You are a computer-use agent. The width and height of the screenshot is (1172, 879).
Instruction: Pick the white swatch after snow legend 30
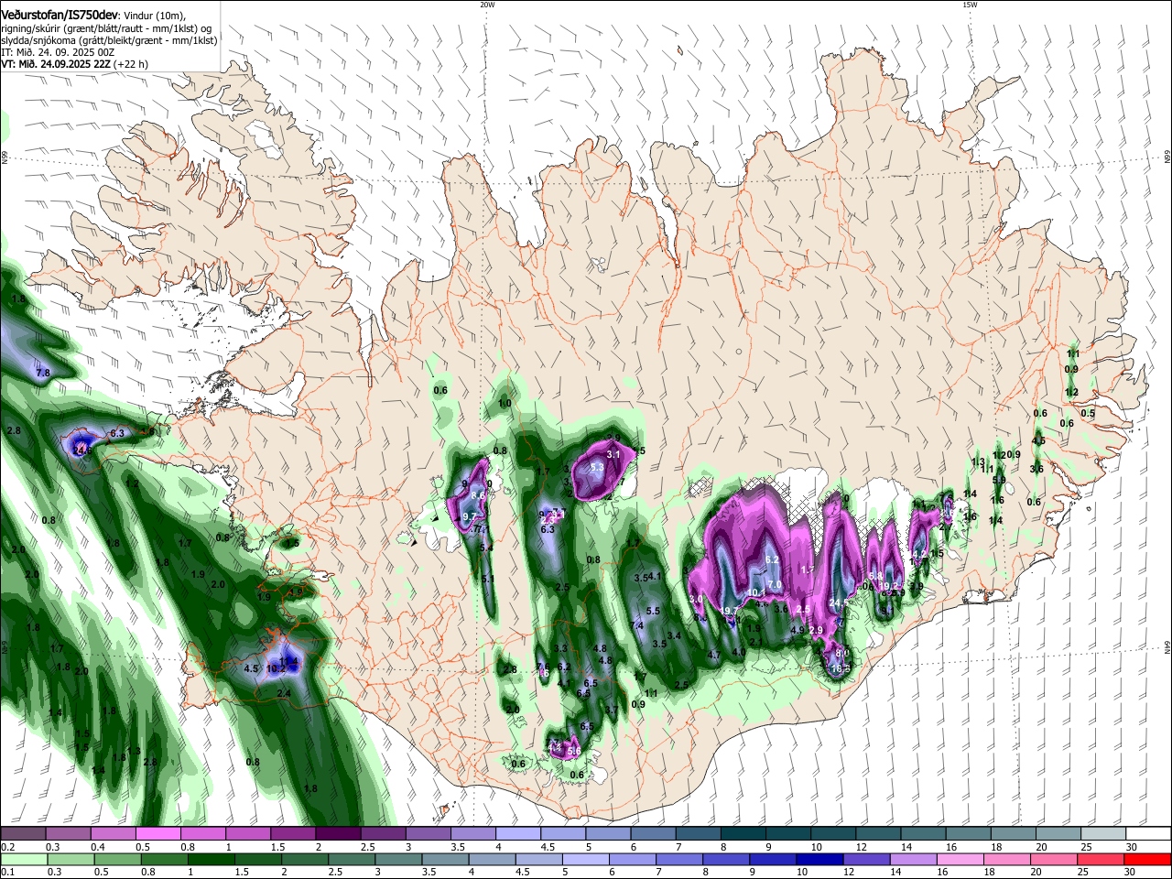(x=1147, y=834)
